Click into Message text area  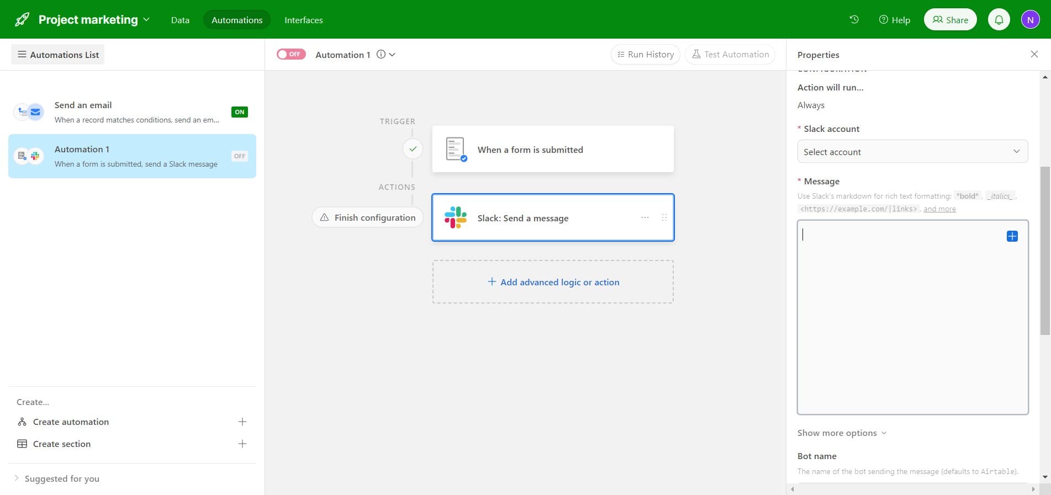[912, 317]
